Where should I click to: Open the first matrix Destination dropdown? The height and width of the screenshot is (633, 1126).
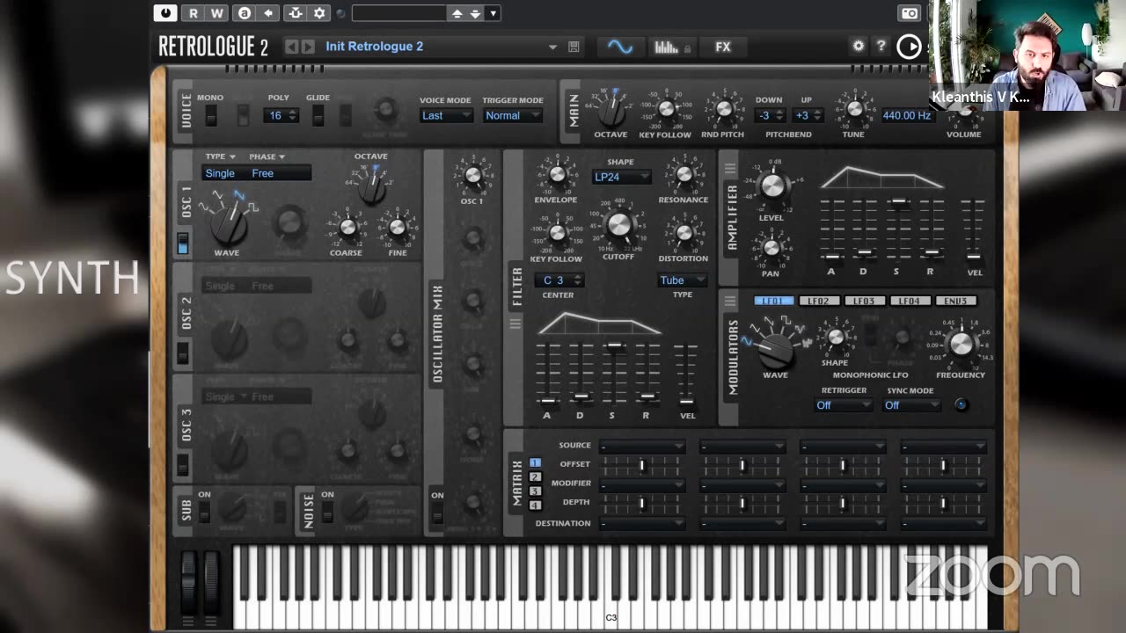pos(642,523)
